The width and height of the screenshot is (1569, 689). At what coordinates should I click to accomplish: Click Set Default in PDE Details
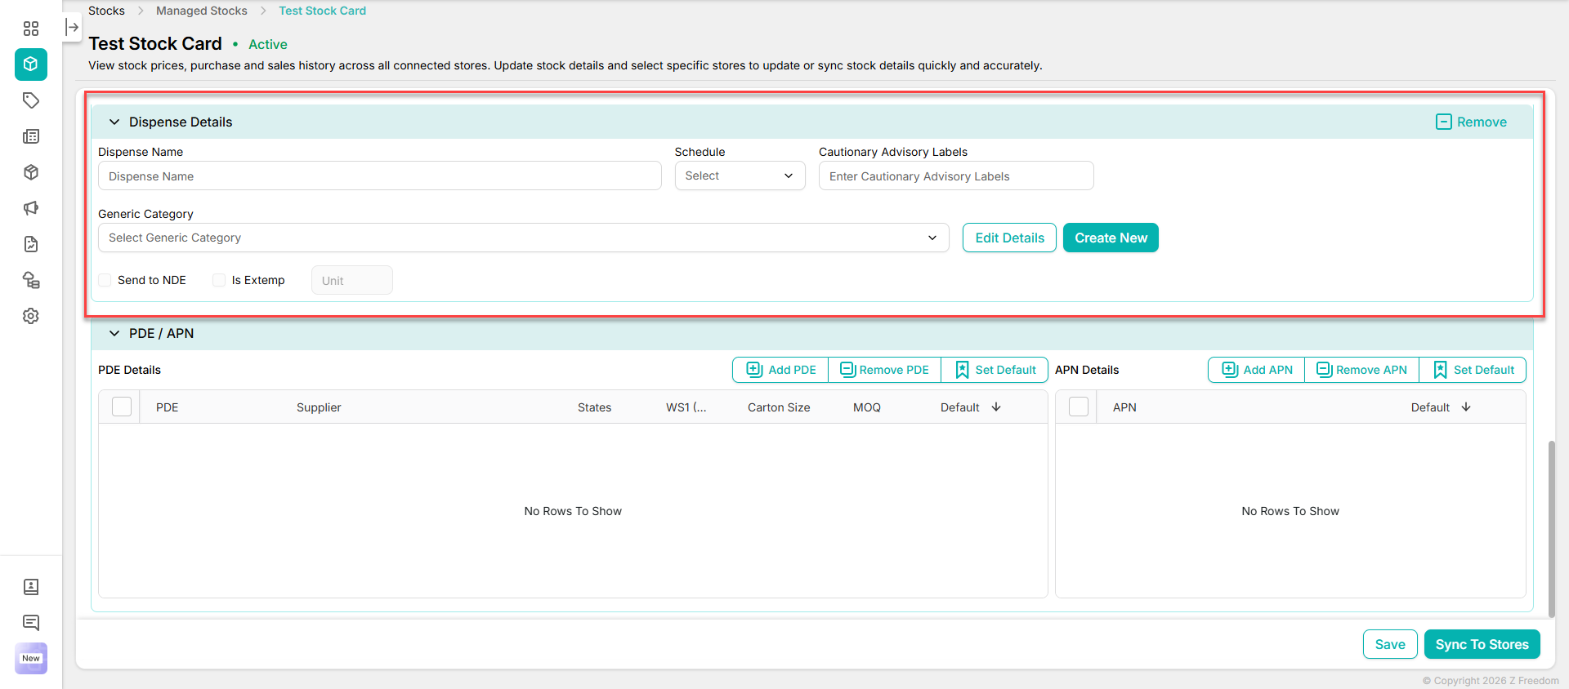[x=995, y=370]
